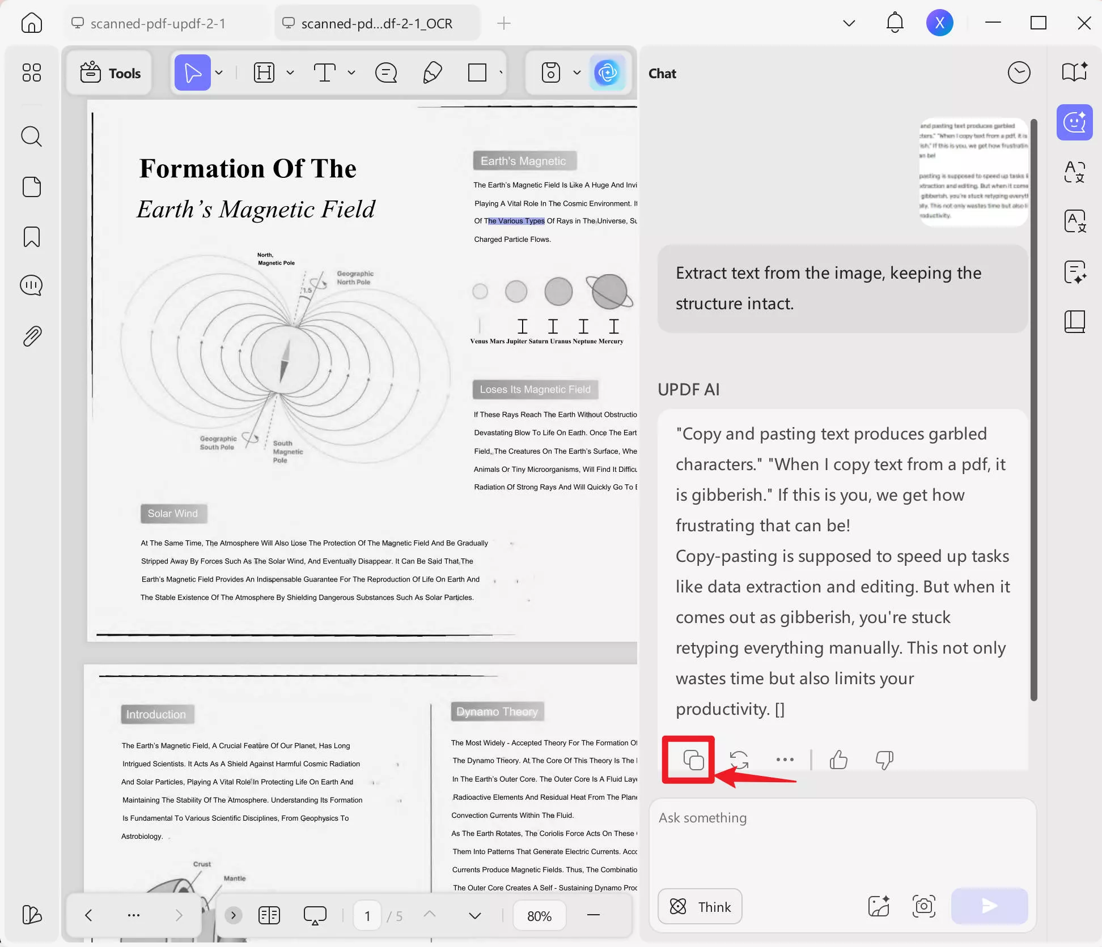Expand the highlighter tool dropdown arrow
1102x947 pixels.
click(x=290, y=73)
